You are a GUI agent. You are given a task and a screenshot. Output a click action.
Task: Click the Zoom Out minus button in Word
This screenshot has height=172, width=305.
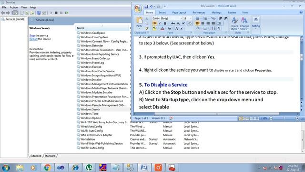pyautogui.click(x=271, y=118)
